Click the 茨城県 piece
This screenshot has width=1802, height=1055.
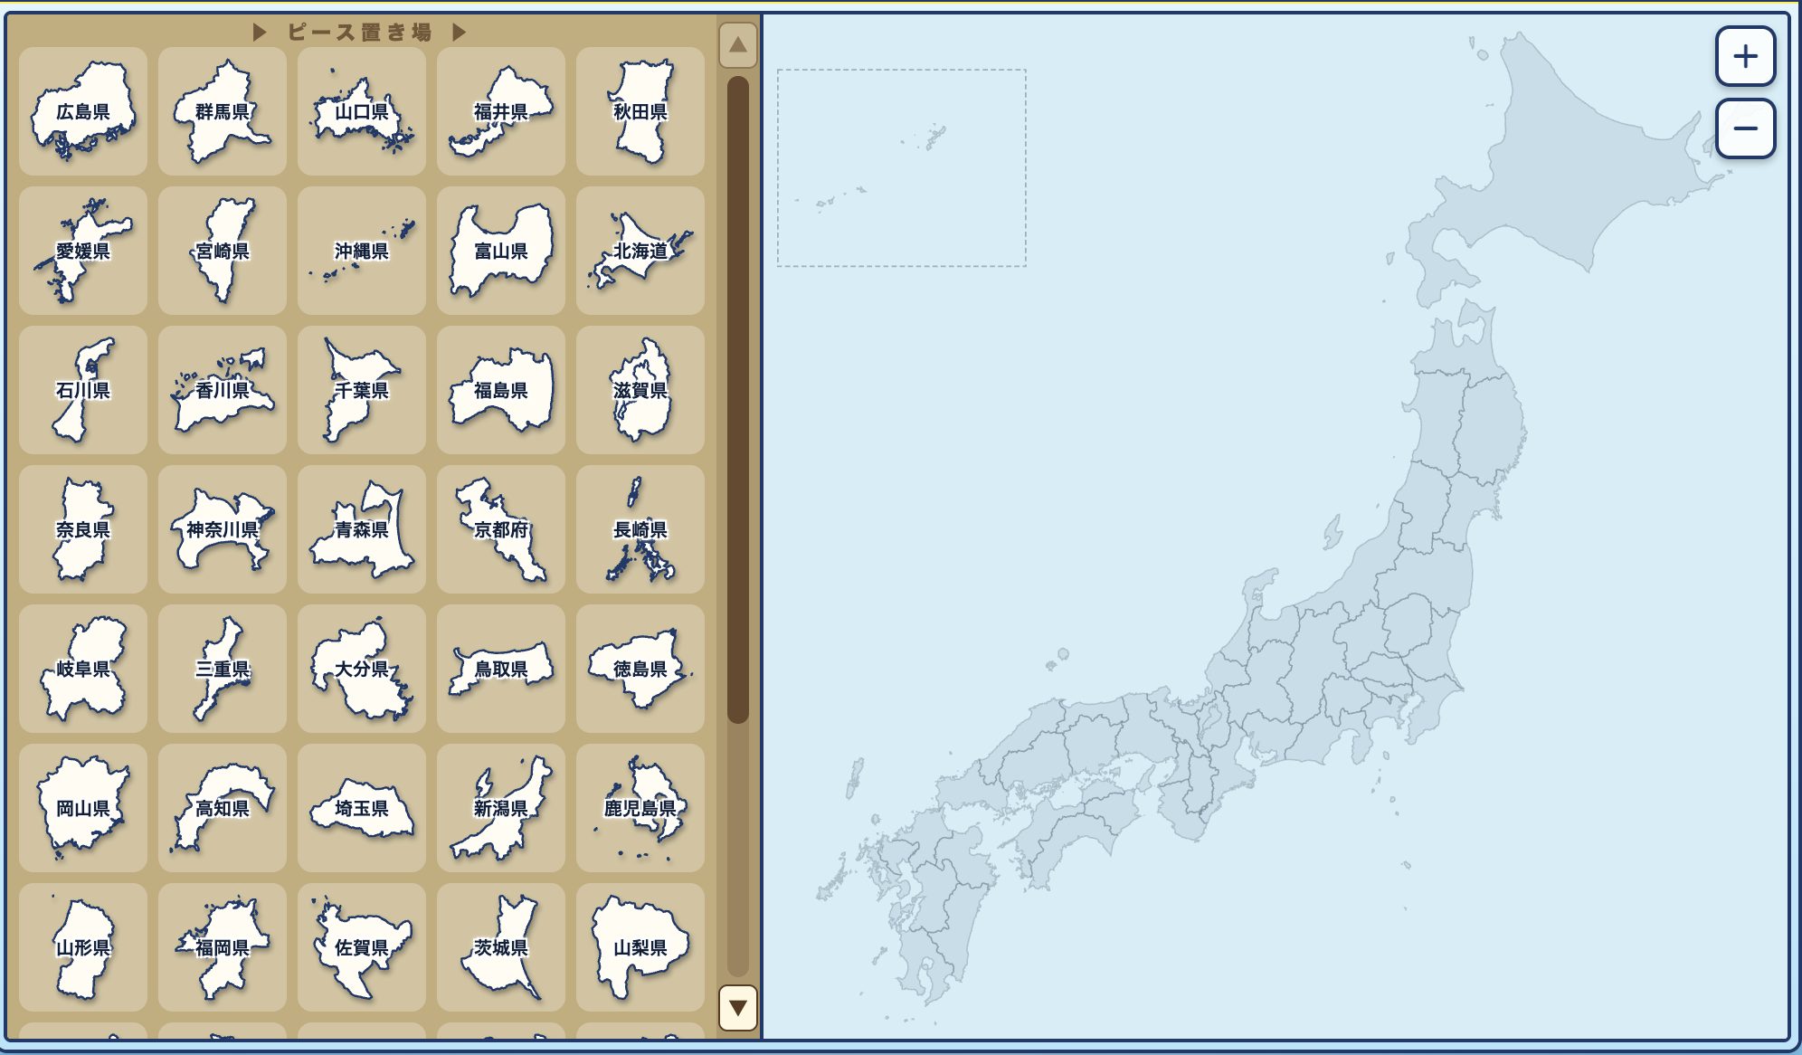[x=501, y=947]
